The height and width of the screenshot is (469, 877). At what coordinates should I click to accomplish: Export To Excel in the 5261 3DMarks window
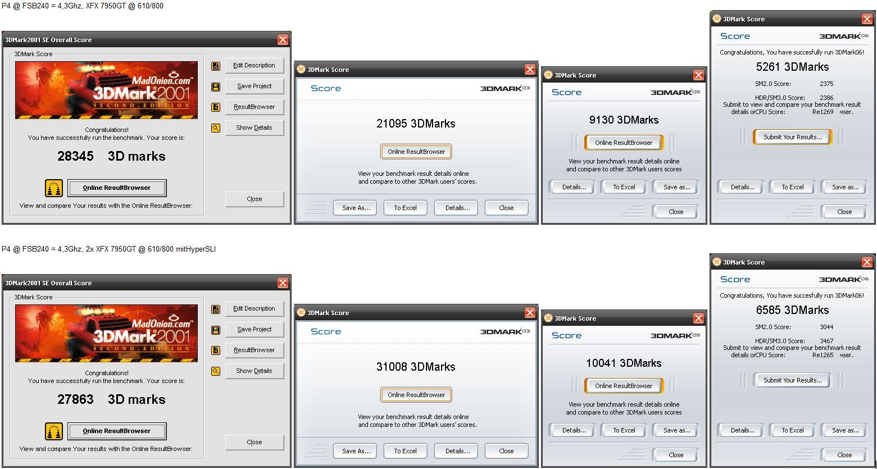pos(792,187)
